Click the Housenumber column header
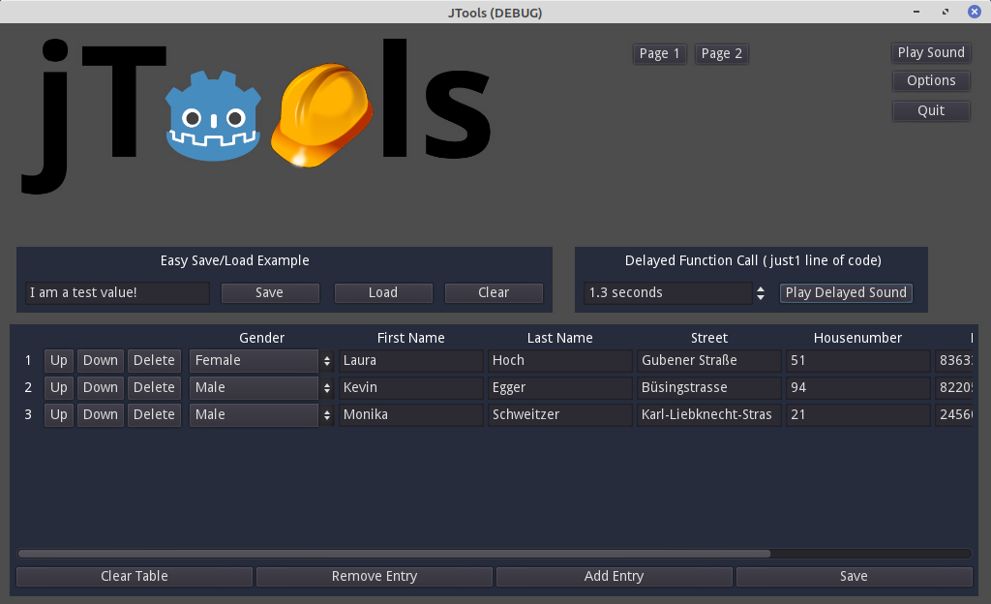This screenshot has height=604, width=991. click(857, 338)
